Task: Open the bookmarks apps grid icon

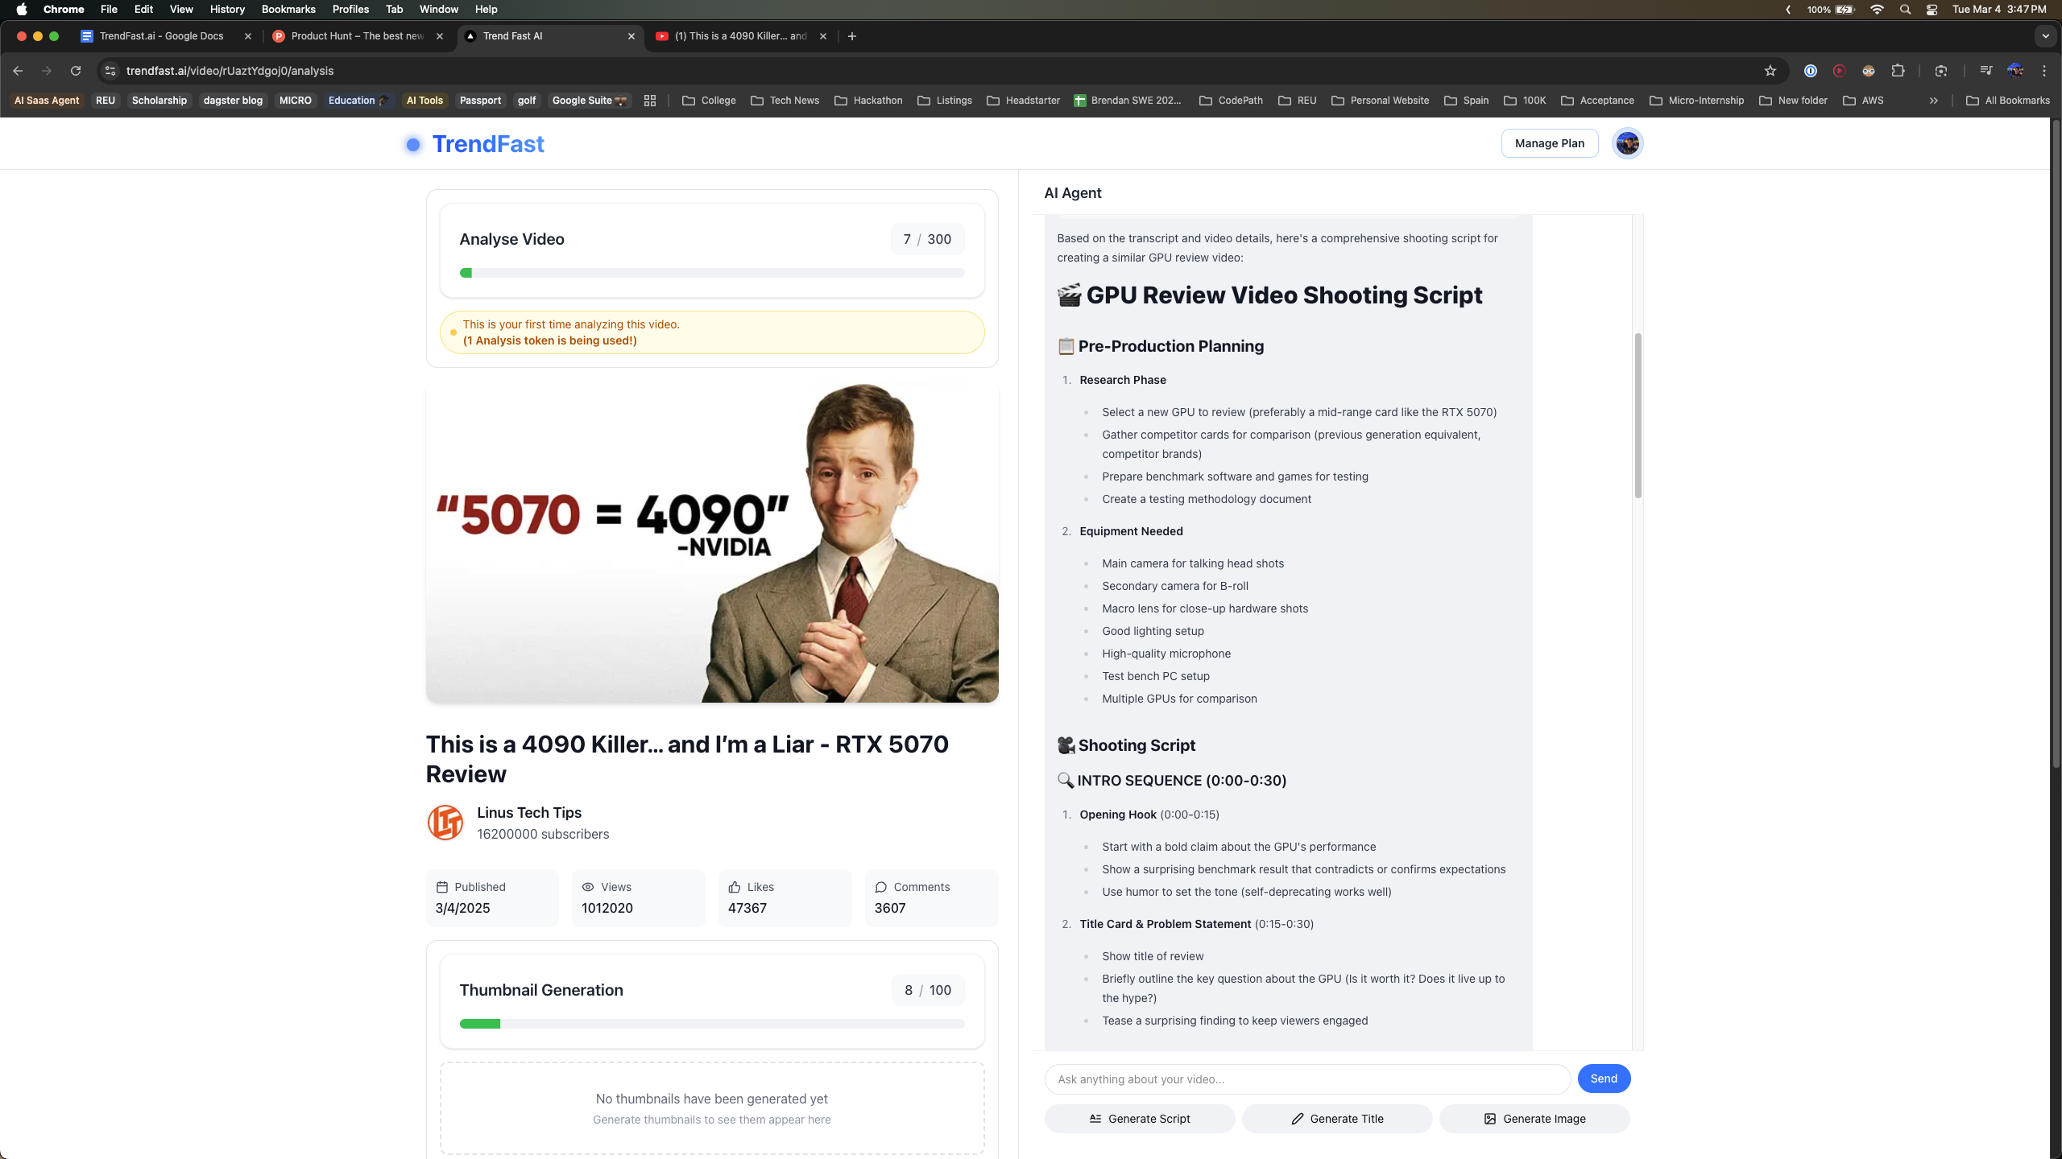Action: coord(650,101)
